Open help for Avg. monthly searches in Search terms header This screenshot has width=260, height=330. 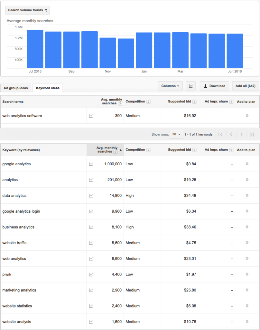pyautogui.click(x=120, y=103)
